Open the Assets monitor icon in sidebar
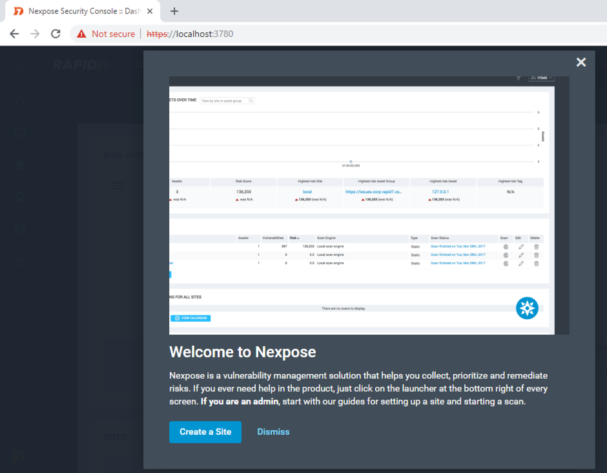This screenshot has width=607, height=473. pos(20,133)
